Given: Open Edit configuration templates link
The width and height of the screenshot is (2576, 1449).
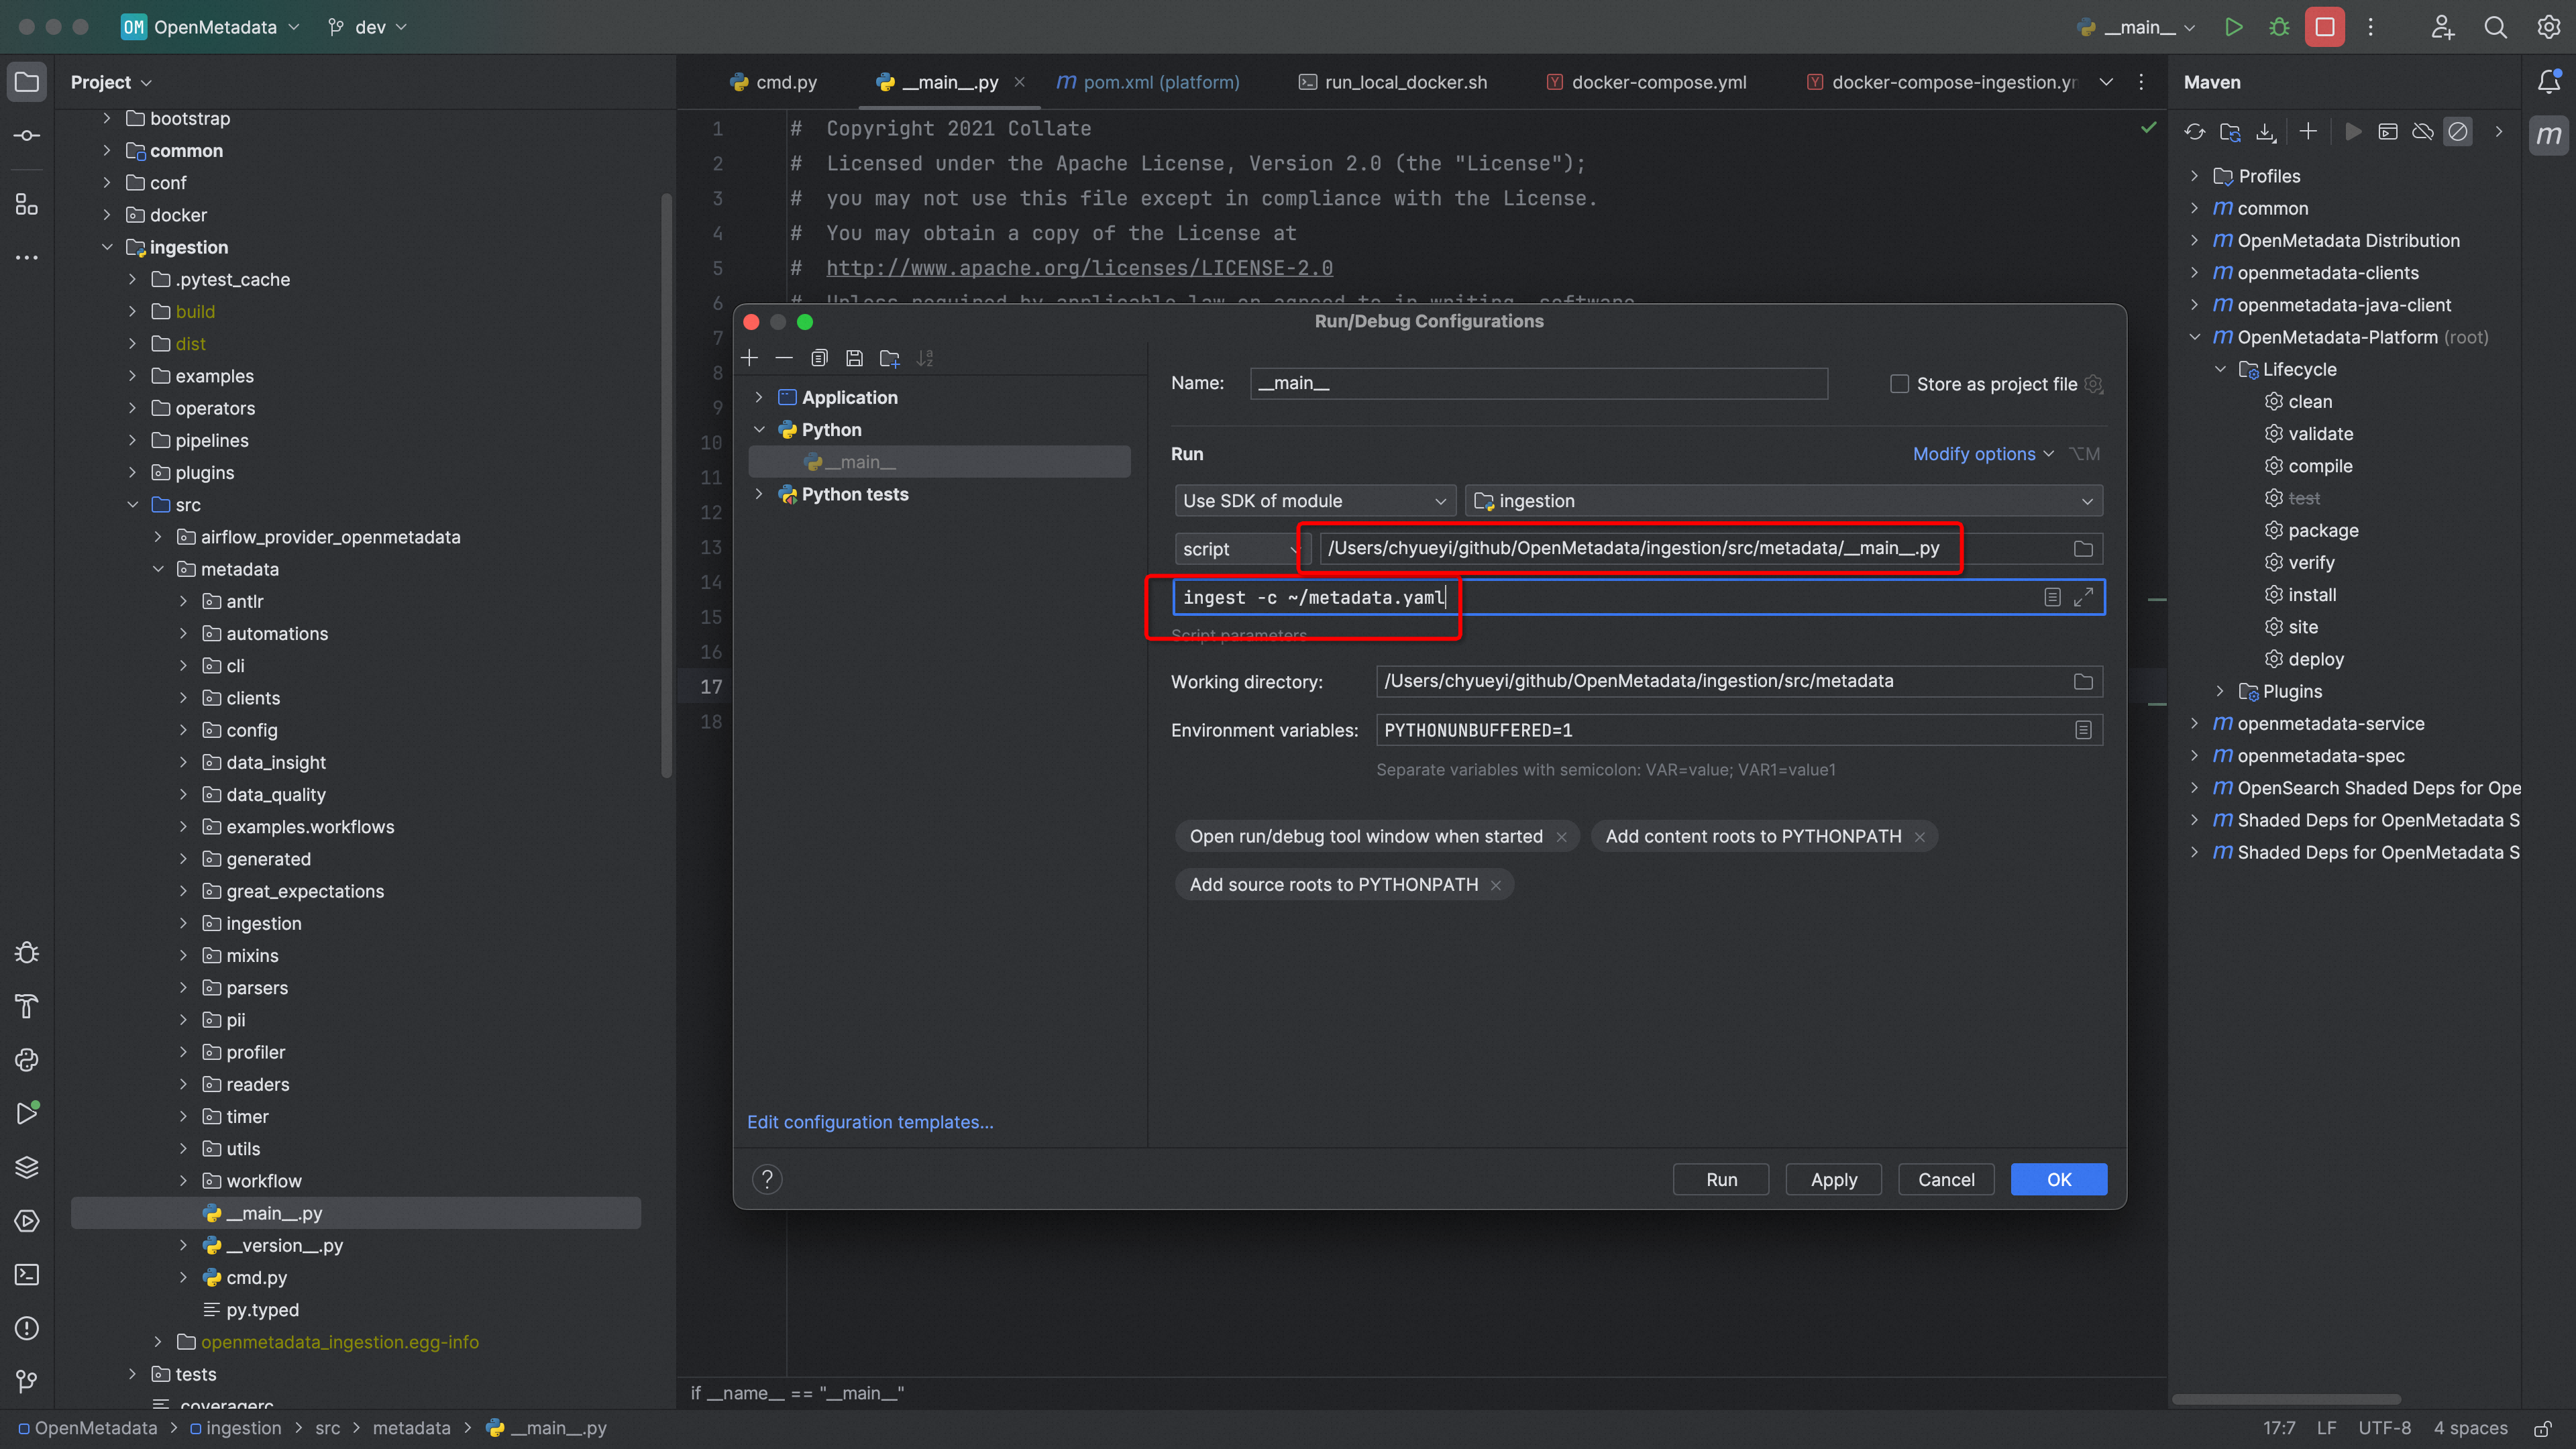Looking at the screenshot, I should click(870, 1122).
